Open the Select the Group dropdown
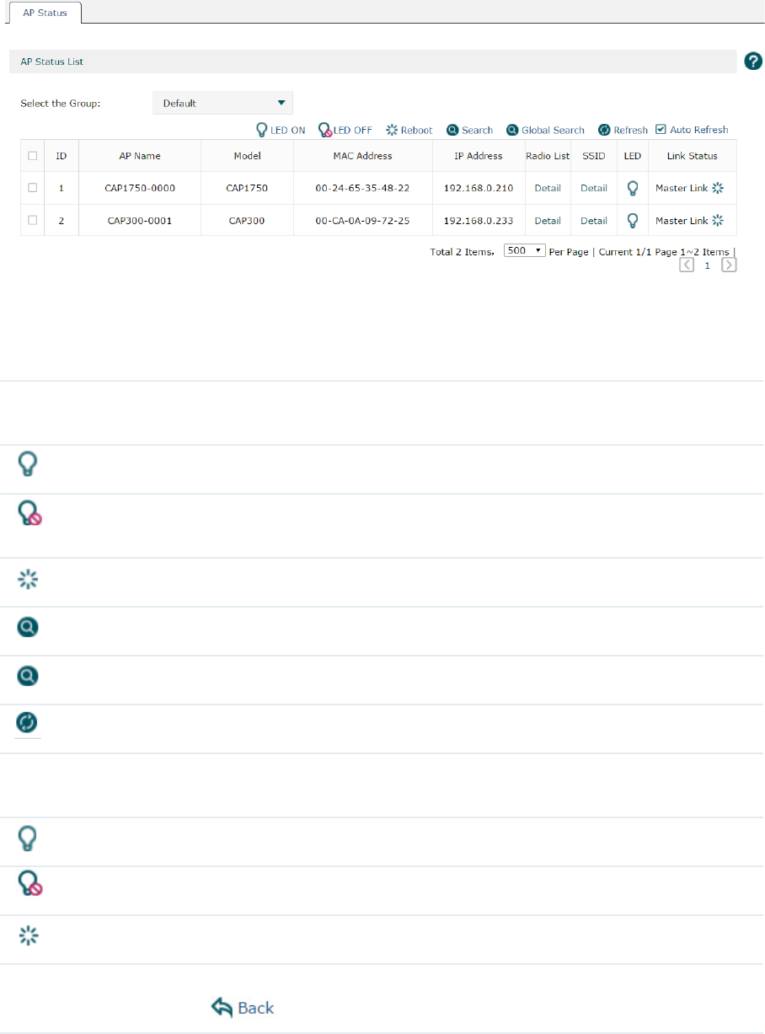Screen dimensions: 765x1034 point(222,103)
